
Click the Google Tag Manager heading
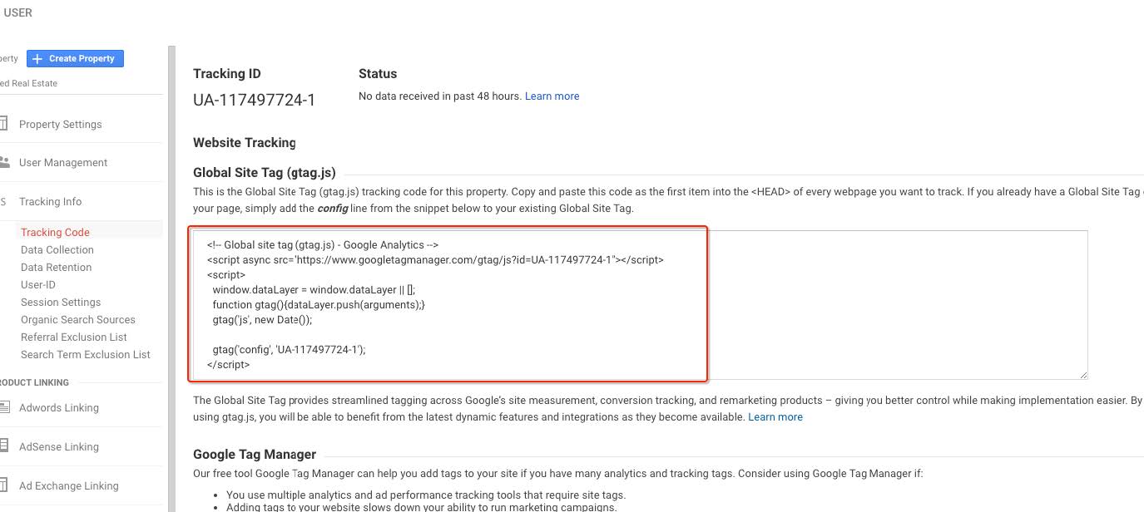(x=255, y=454)
